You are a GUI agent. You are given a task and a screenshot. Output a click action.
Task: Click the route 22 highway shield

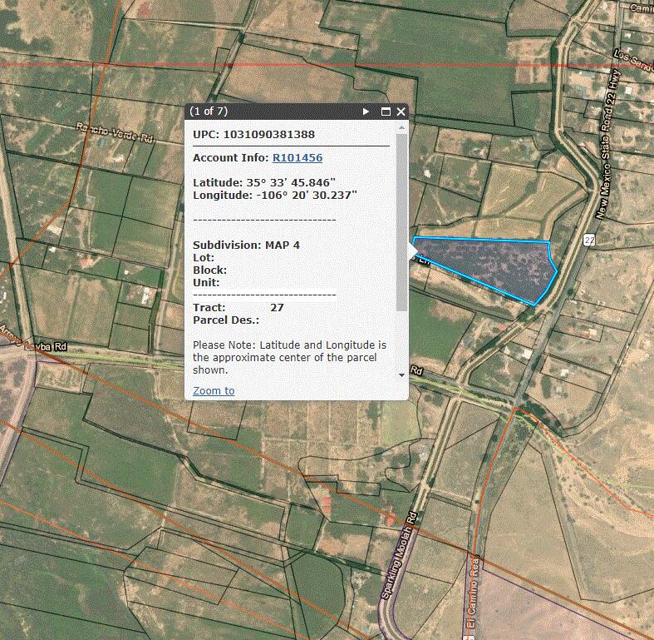(x=589, y=241)
